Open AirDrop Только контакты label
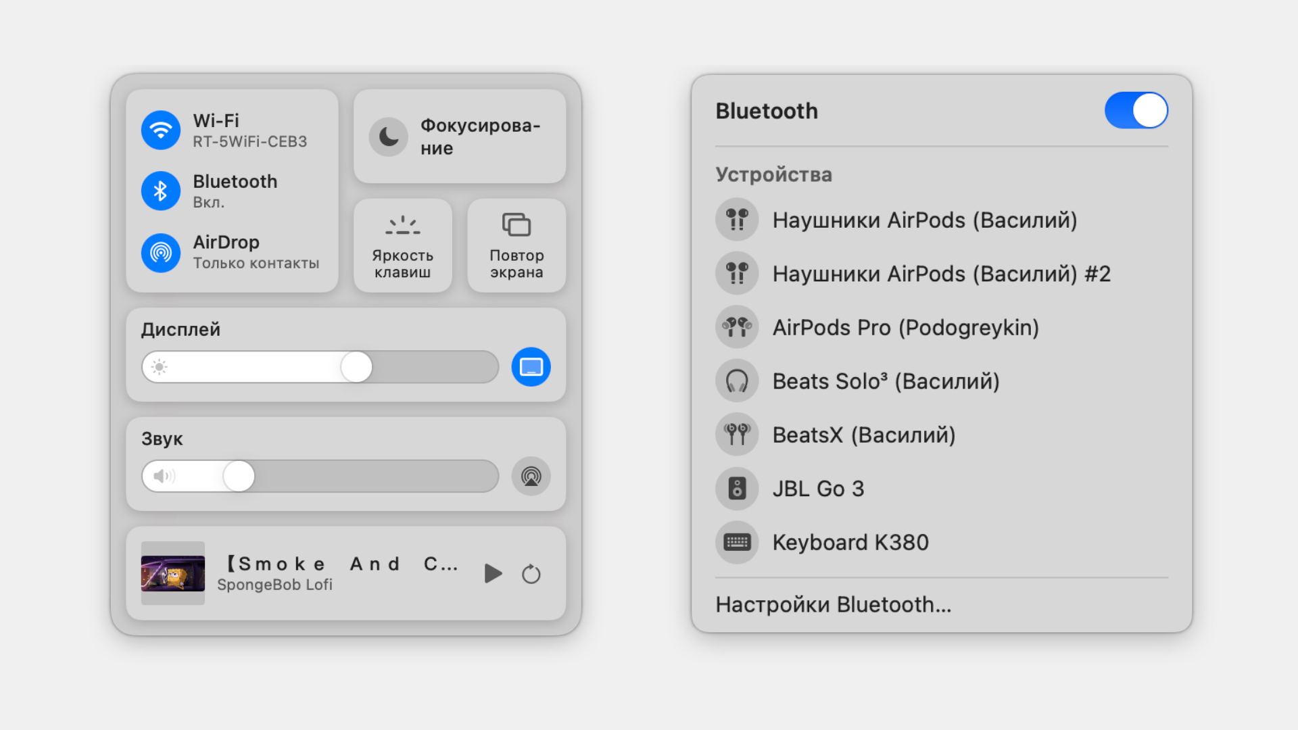Image resolution: width=1298 pixels, height=730 pixels. pyautogui.click(x=256, y=252)
